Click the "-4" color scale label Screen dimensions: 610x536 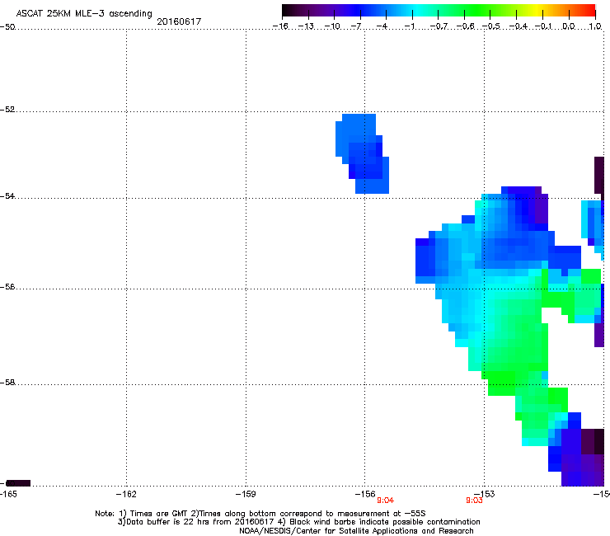382,26
